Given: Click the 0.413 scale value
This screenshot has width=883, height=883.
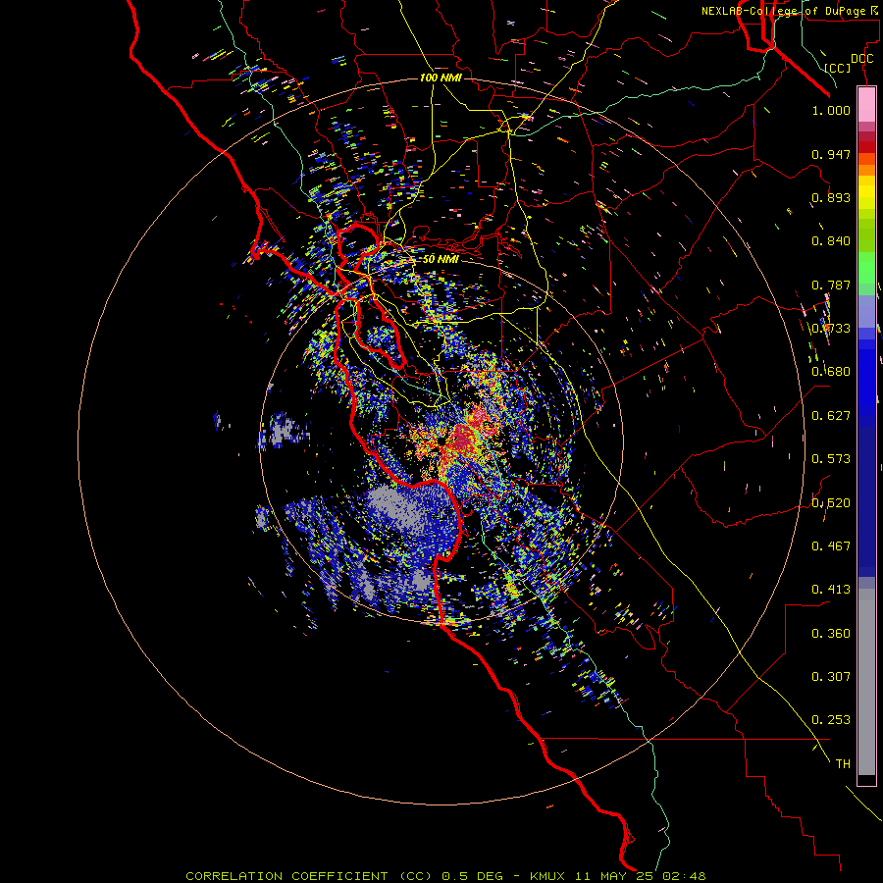Looking at the screenshot, I should click(x=831, y=590).
